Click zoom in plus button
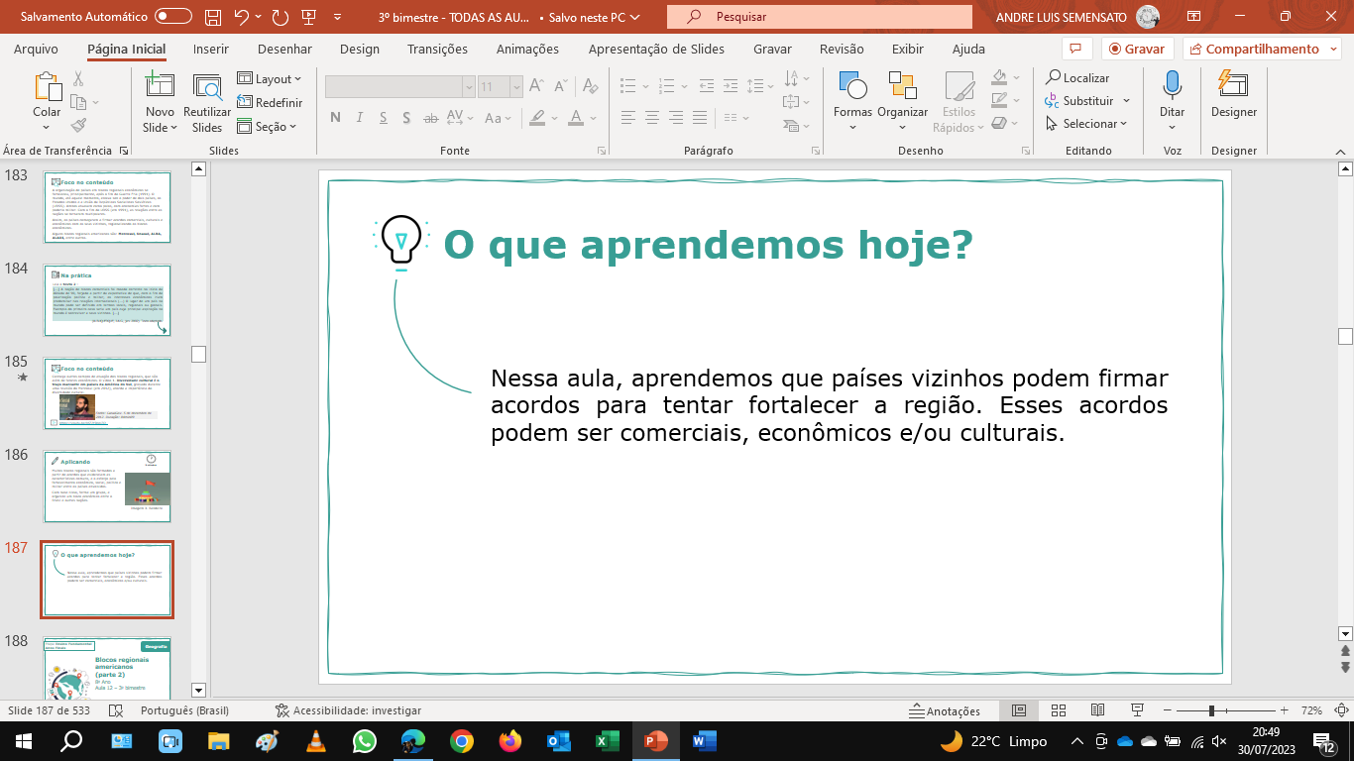The image size is (1354, 761). 1285,710
